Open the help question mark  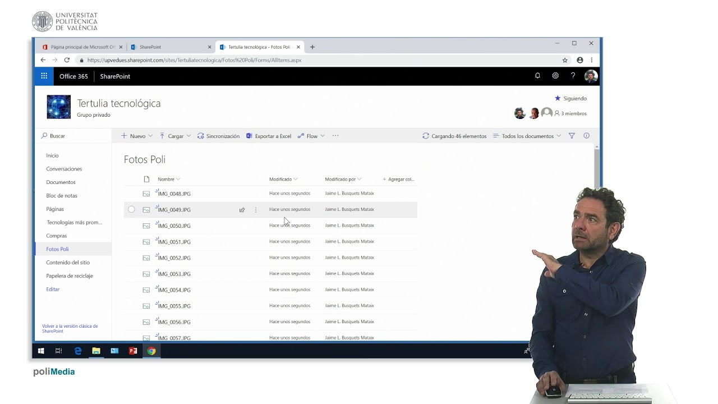tap(573, 76)
